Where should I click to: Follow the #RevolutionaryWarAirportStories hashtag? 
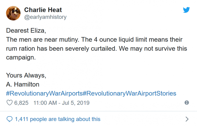[129, 93]
